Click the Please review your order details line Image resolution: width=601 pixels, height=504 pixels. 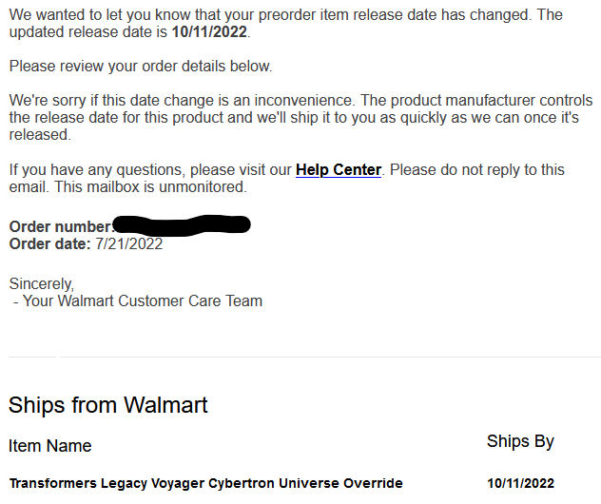(x=140, y=67)
